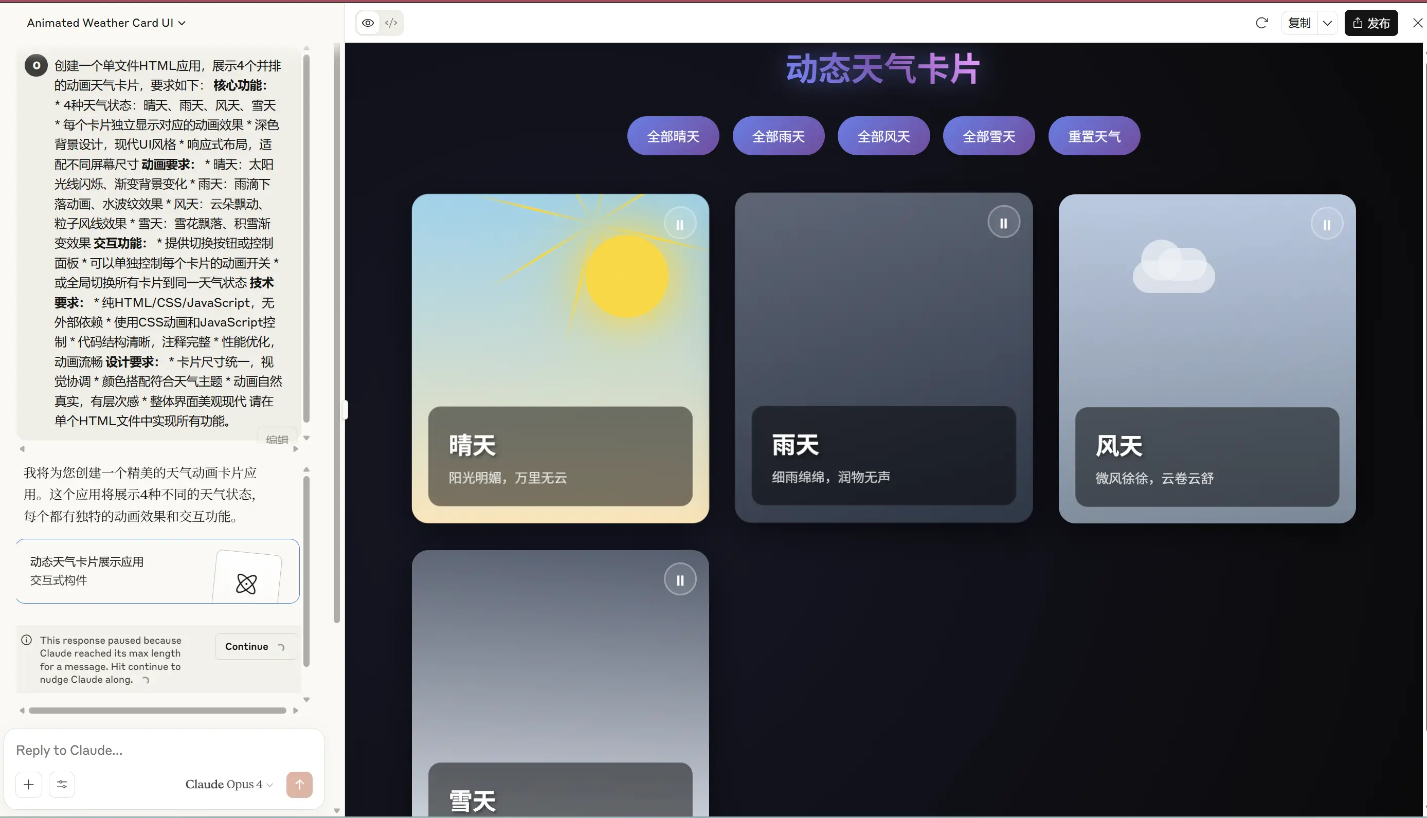The height and width of the screenshot is (818, 1427).
Task: Open the Claude Opus 4 model selector
Action: (x=229, y=784)
